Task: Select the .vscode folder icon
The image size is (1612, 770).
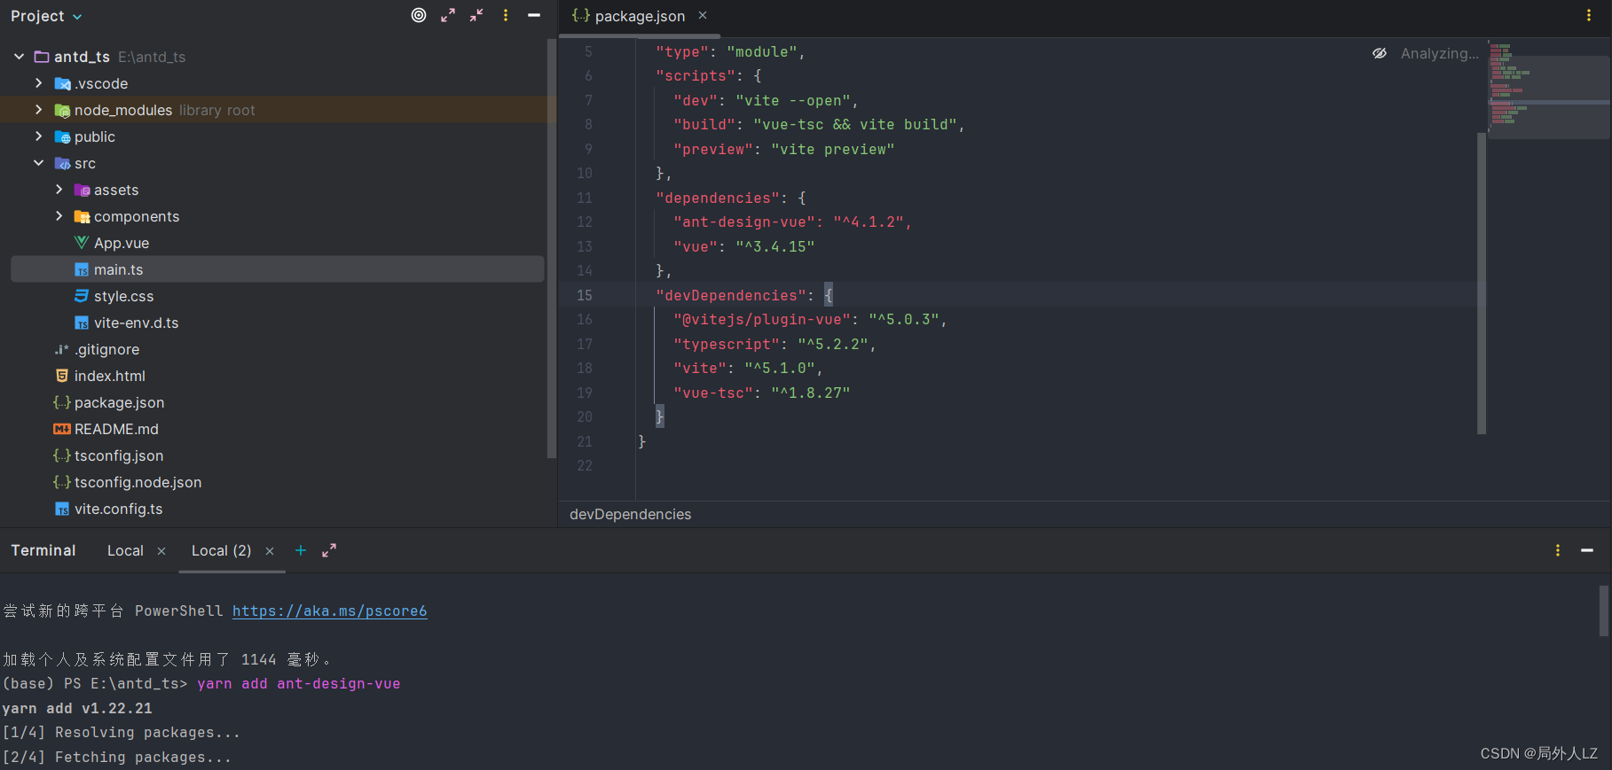Action: point(62,84)
